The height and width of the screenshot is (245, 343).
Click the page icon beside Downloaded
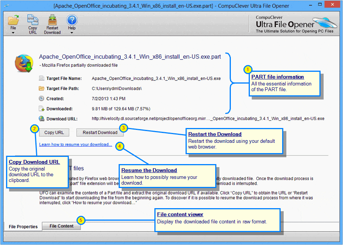(x=41, y=108)
